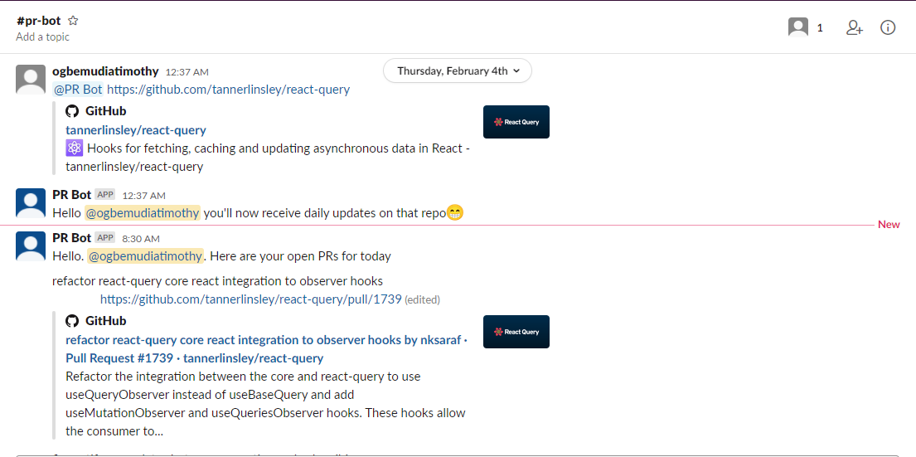916x457 pixels.
Task: Star the #pr-bot channel
Action: pos(73,21)
